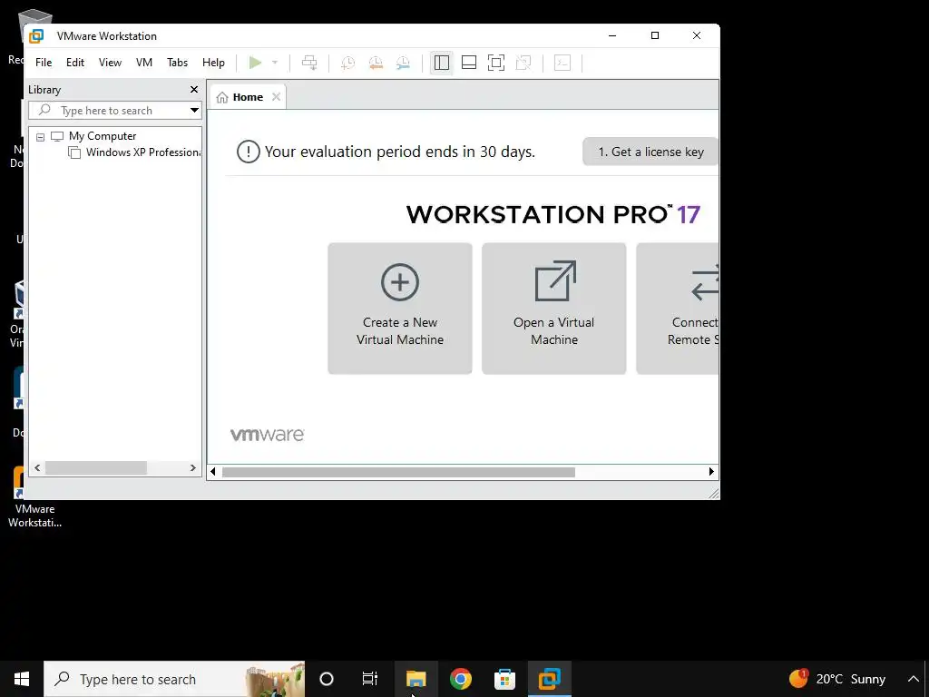
Task: Open the console view toolbar icon
Action: tap(562, 63)
